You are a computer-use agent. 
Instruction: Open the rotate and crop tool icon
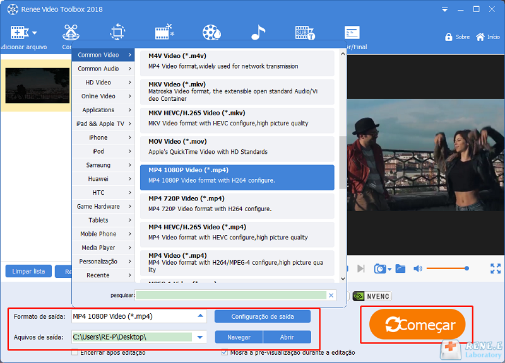[117, 32]
